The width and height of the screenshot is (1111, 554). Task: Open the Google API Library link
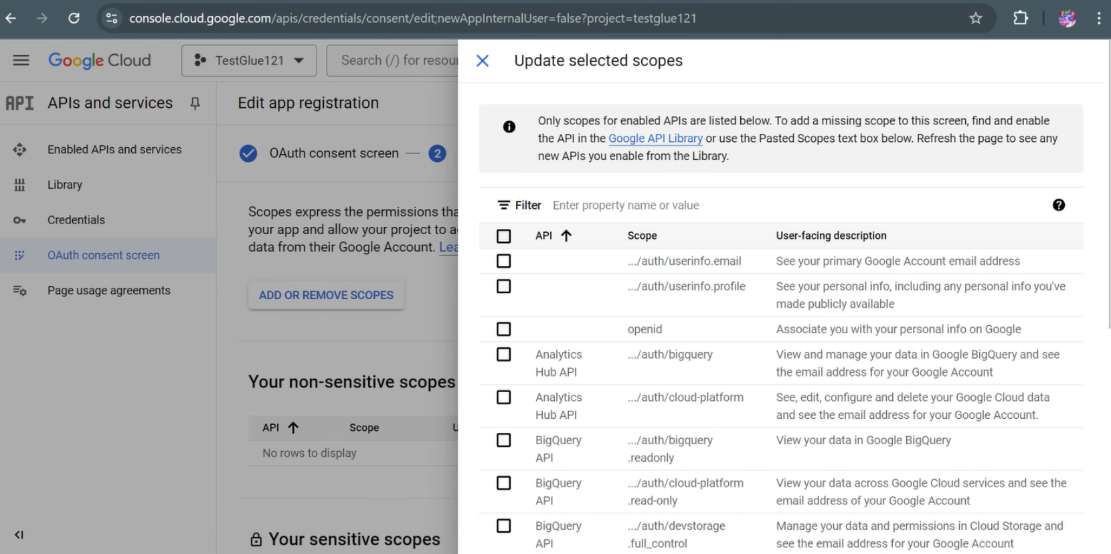655,138
